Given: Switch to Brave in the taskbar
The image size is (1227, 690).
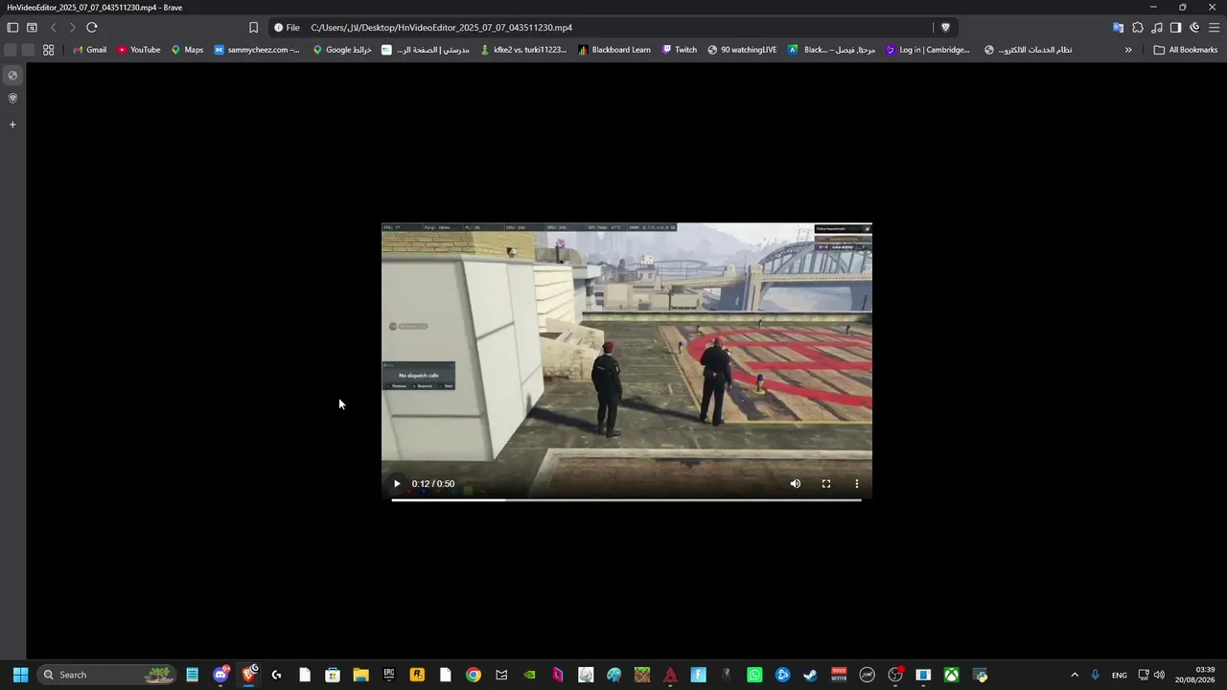Looking at the screenshot, I should [249, 675].
